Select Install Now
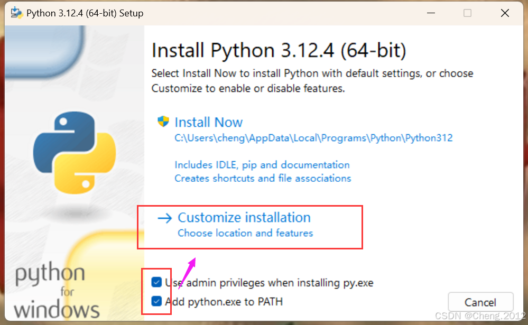Viewport: 528px width, 325px height. pos(208,122)
